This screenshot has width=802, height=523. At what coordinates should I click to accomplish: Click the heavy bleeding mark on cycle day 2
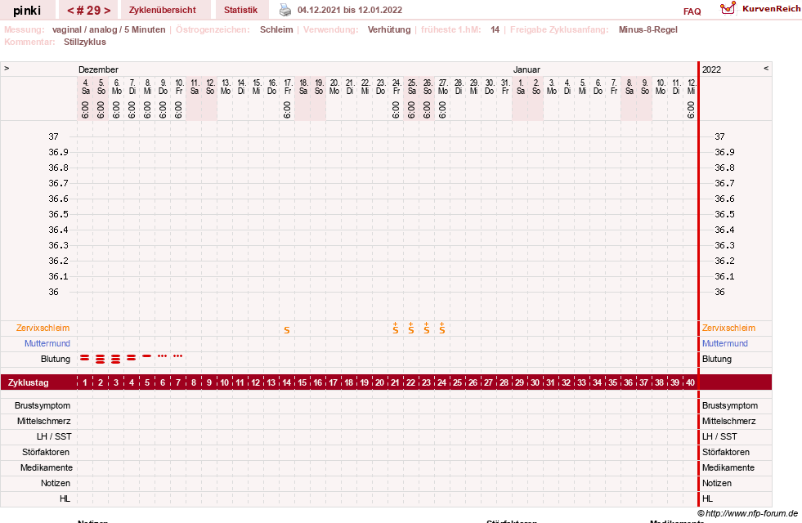(x=101, y=359)
